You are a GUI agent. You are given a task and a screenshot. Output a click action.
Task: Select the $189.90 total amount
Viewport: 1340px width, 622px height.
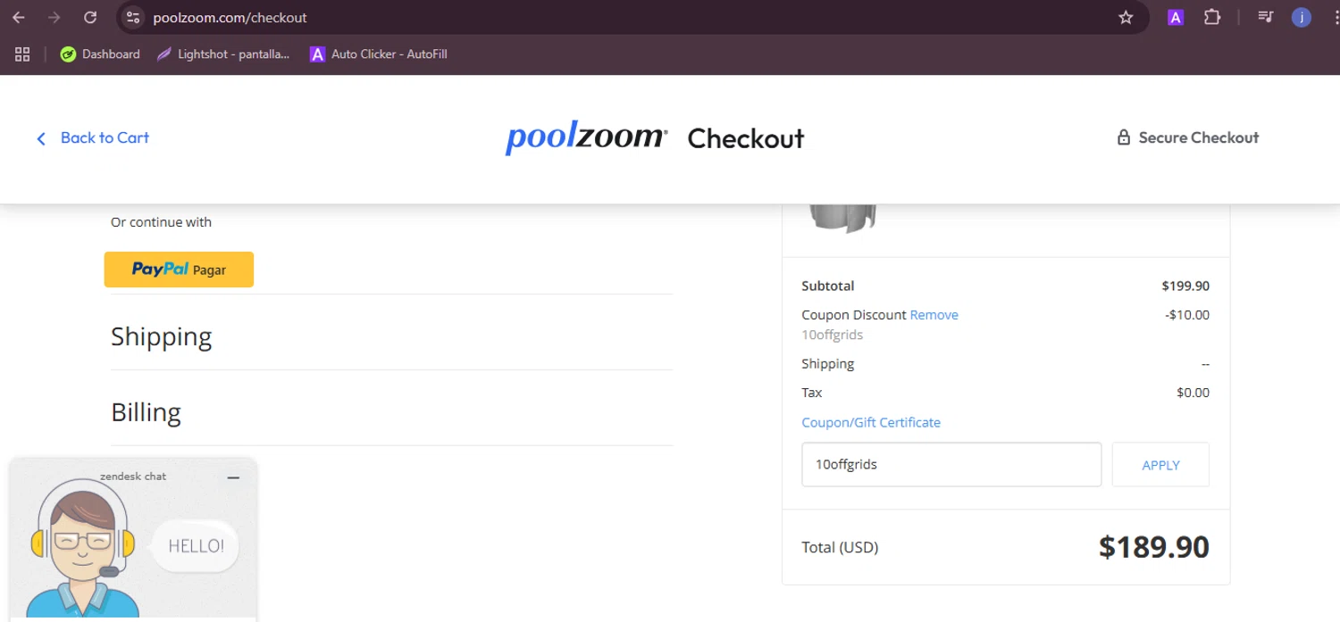pos(1154,547)
